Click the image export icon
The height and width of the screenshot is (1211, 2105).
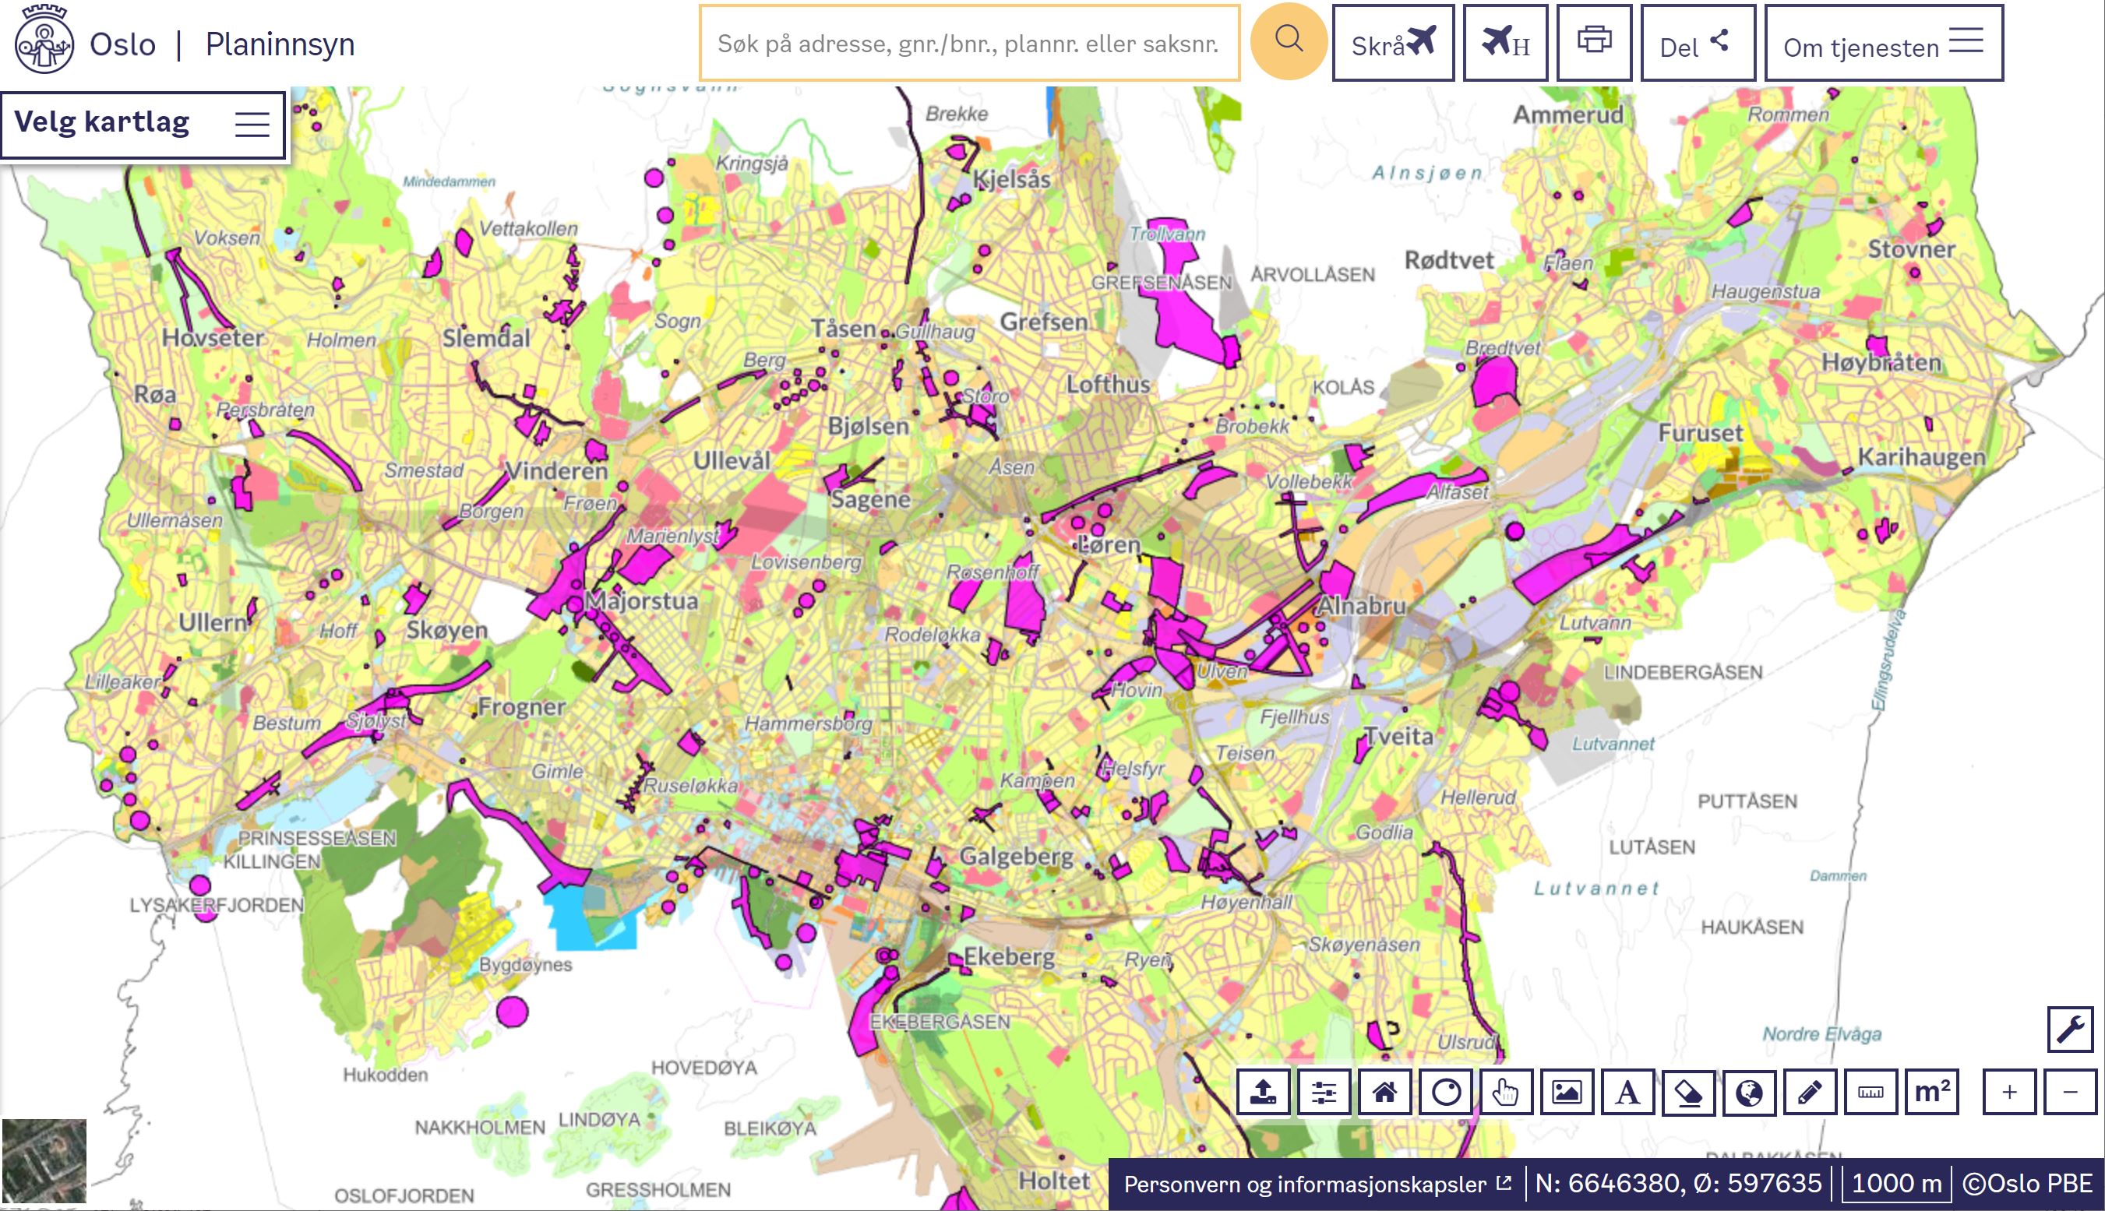[x=1567, y=1091]
